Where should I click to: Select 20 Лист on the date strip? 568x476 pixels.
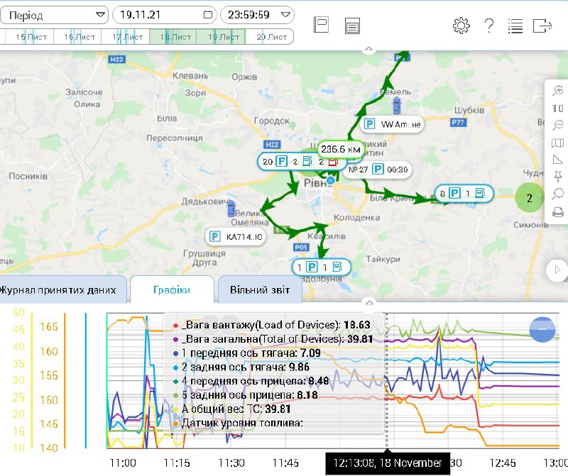pyautogui.click(x=271, y=37)
